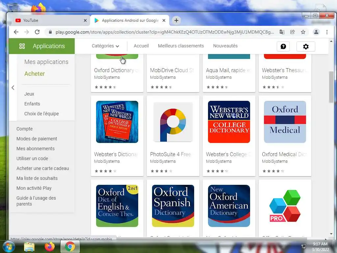Click the Chrome taskbar icon

[70, 246]
